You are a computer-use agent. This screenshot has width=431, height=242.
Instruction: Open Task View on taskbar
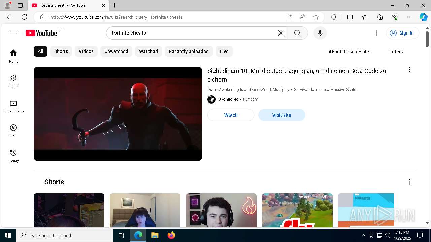coord(121,235)
